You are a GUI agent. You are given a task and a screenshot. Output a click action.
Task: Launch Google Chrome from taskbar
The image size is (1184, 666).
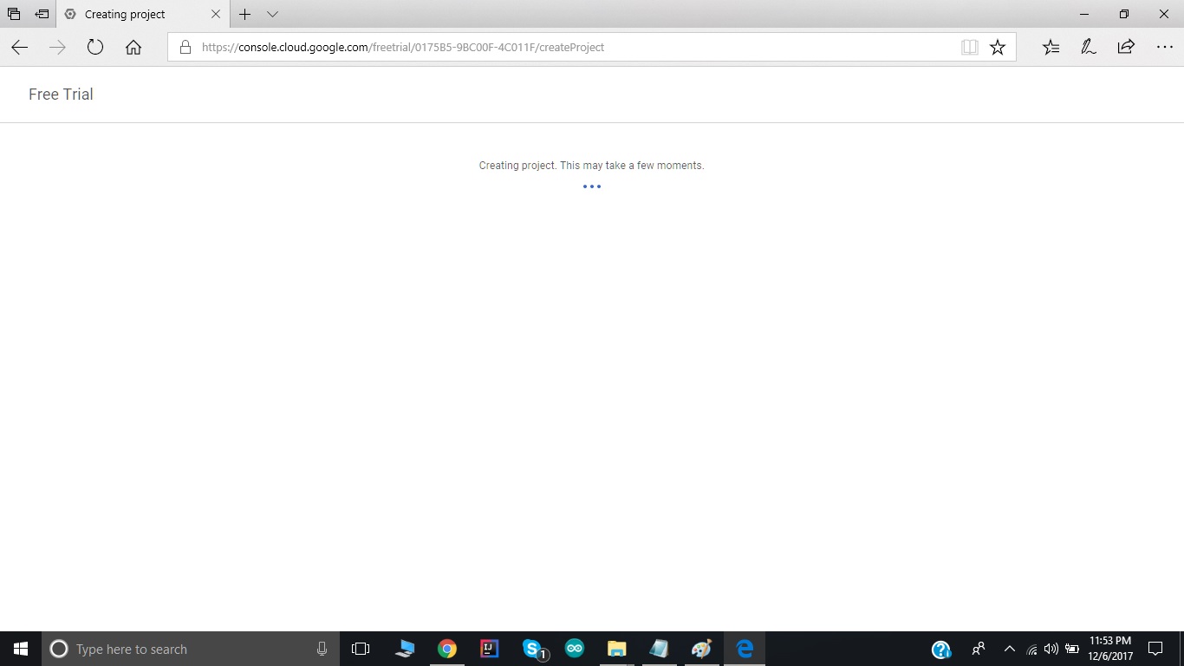[447, 649]
